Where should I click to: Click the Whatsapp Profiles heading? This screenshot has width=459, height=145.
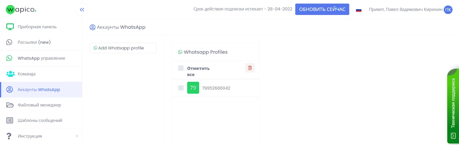click(206, 52)
